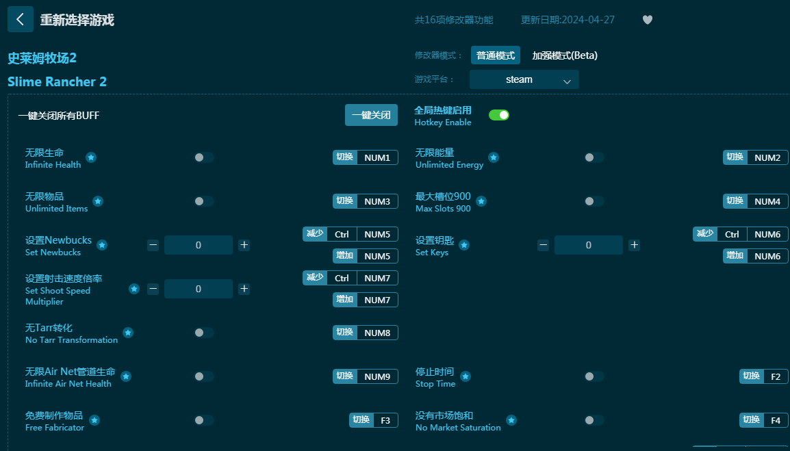Decrease Shoot Speed Multiplier with minus button
This screenshot has height=451, width=790.
point(153,289)
